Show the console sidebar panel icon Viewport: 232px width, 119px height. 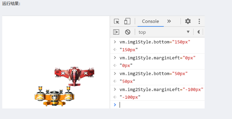[x=116, y=32]
